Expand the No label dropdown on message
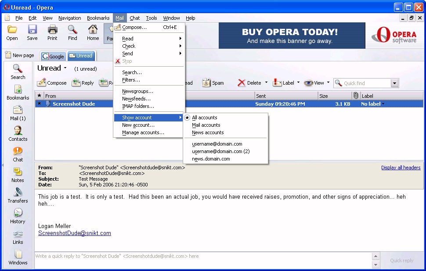 (383, 104)
